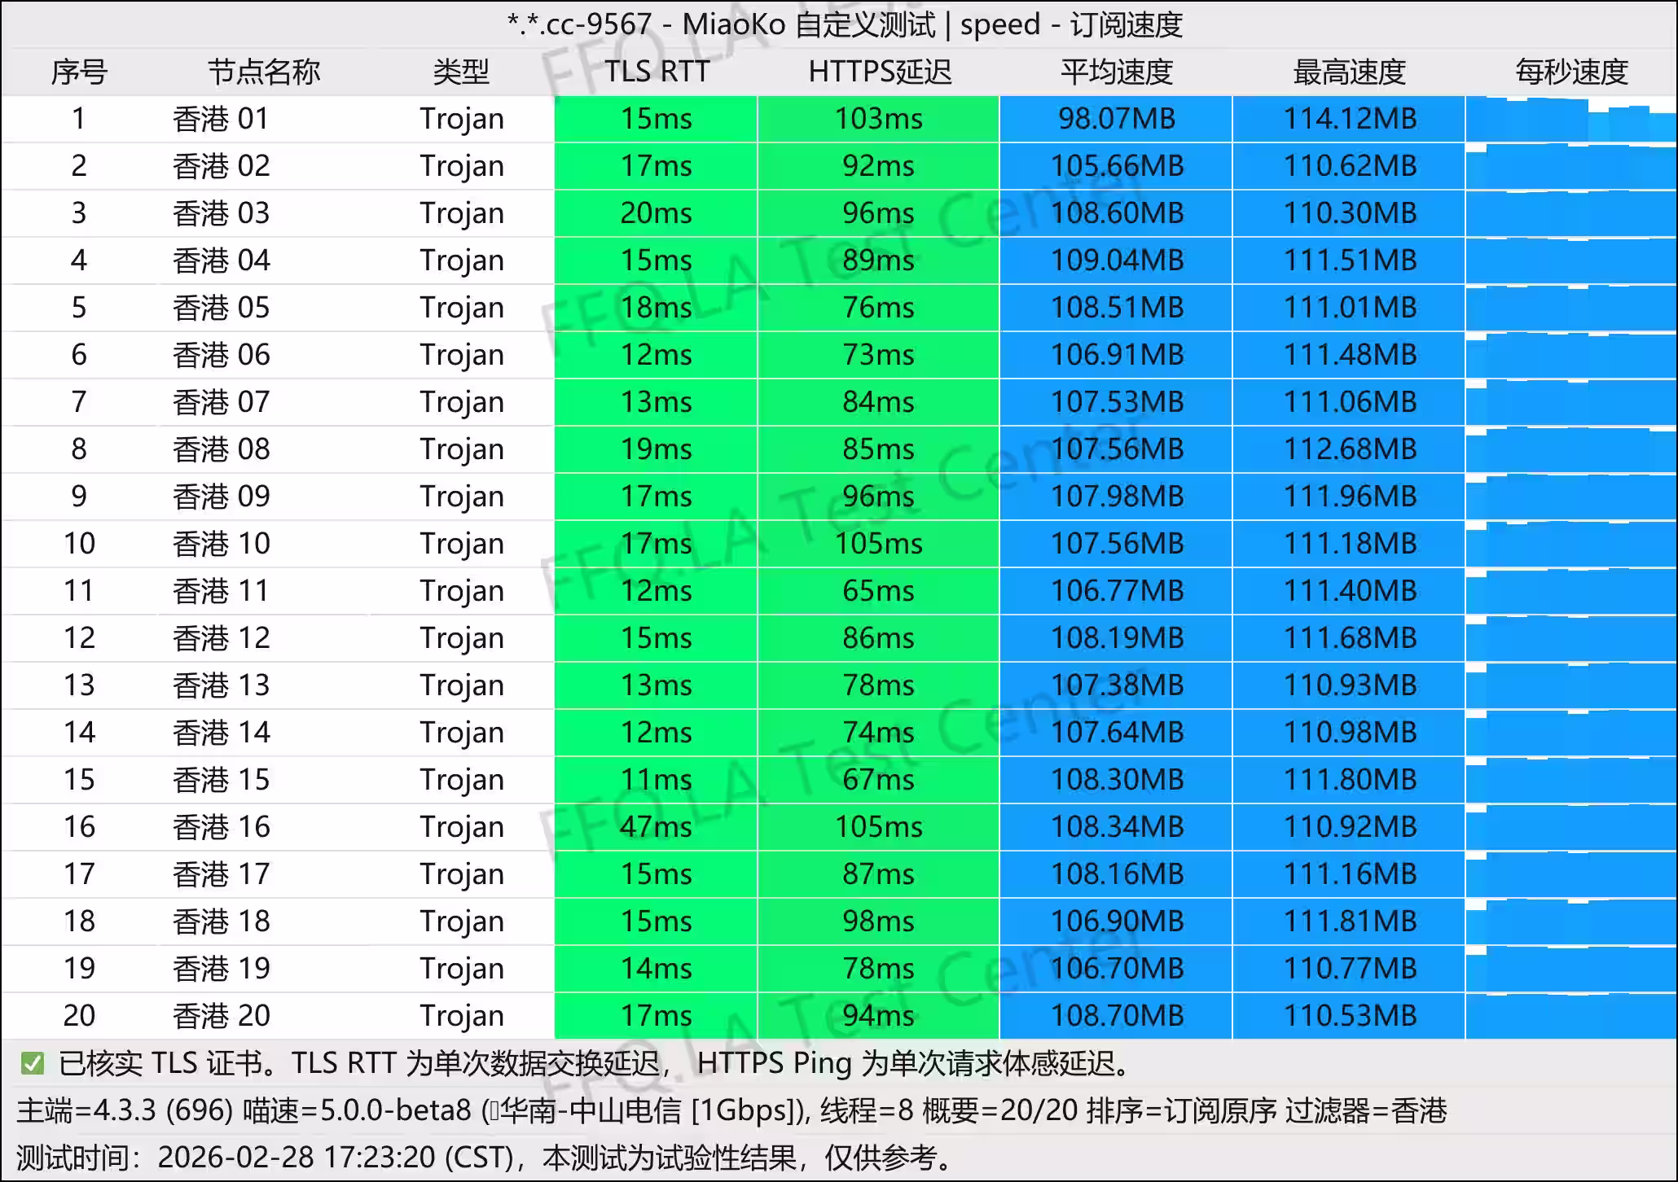Click the 65ms HTTPS latency cell
Viewport: 1678px width, 1182px height.
[879, 591]
